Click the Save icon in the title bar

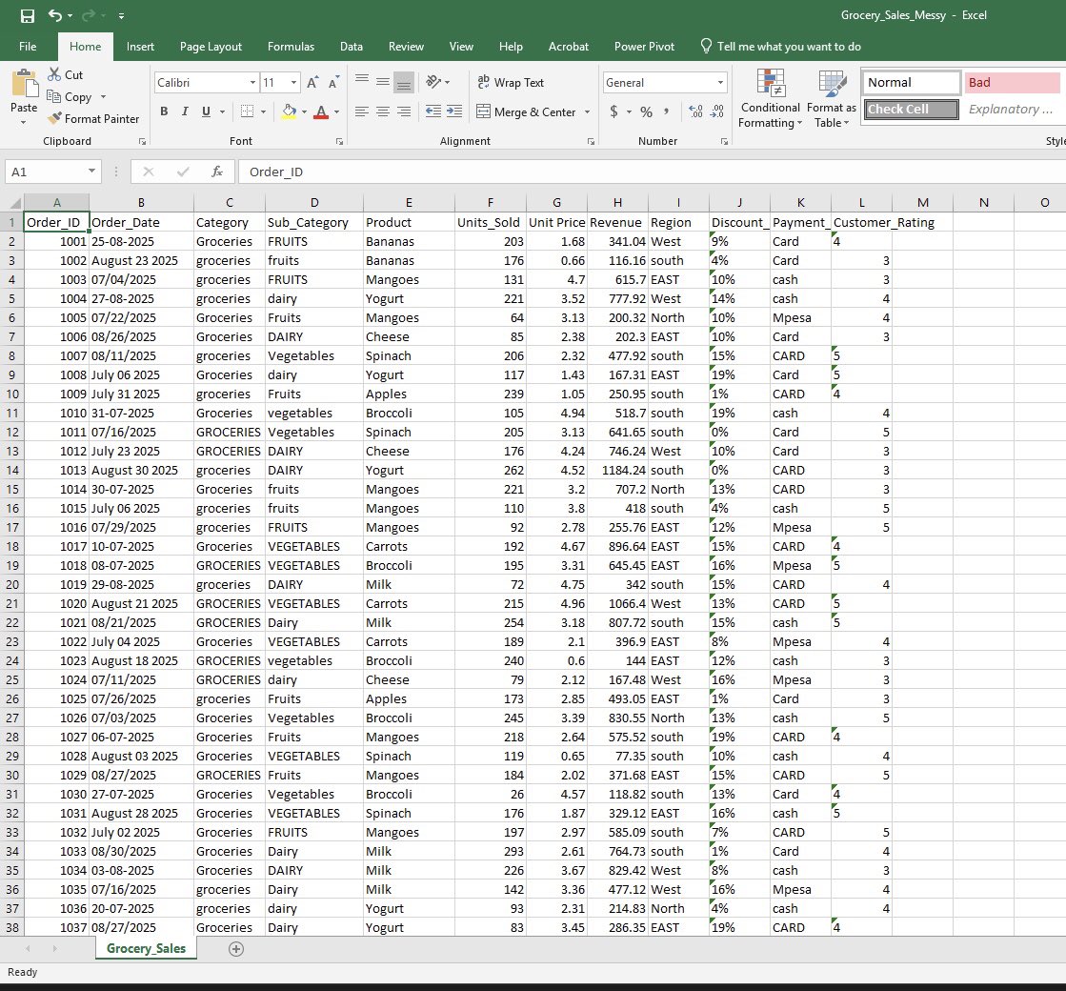(28, 15)
